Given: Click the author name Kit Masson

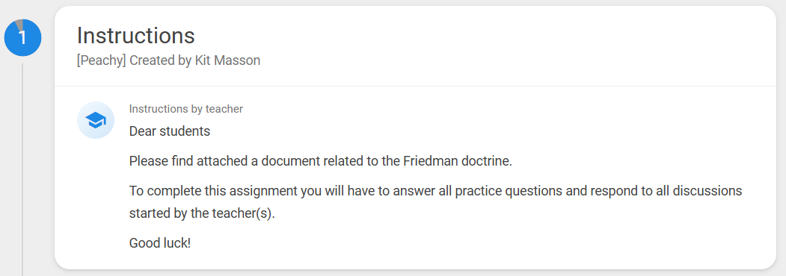Looking at the screenshot, I should (x=227, y=61).
